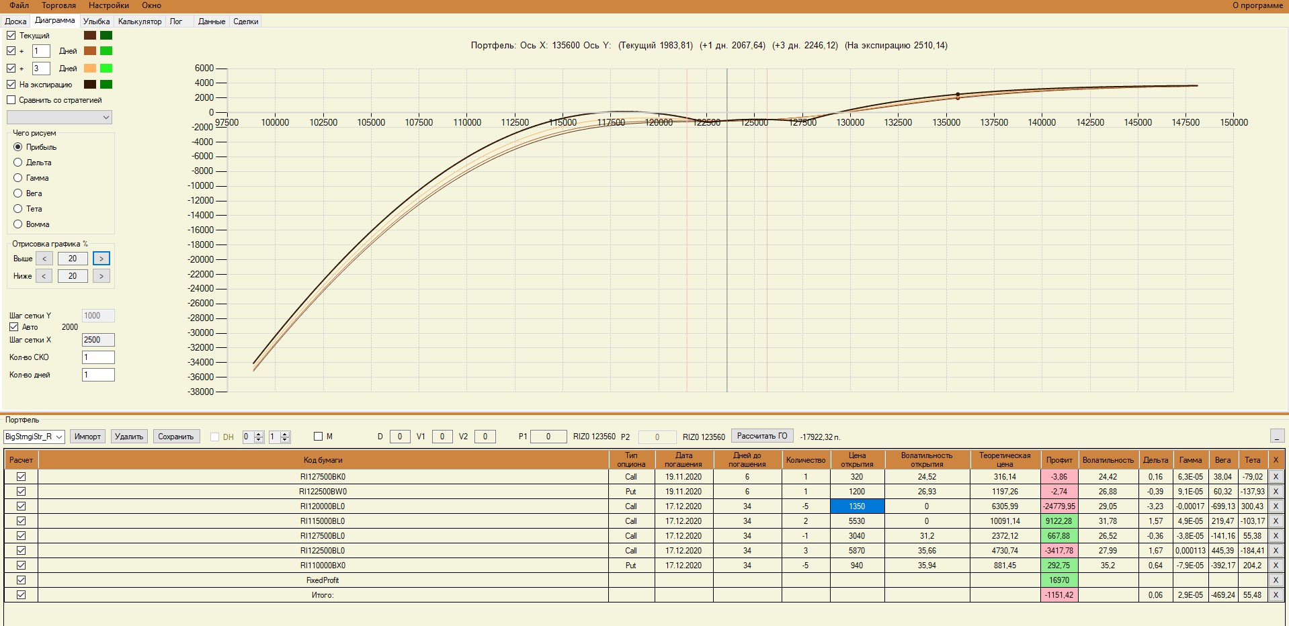
Task: Open the strategy comparison dropdown
Action: pos(59,118)
